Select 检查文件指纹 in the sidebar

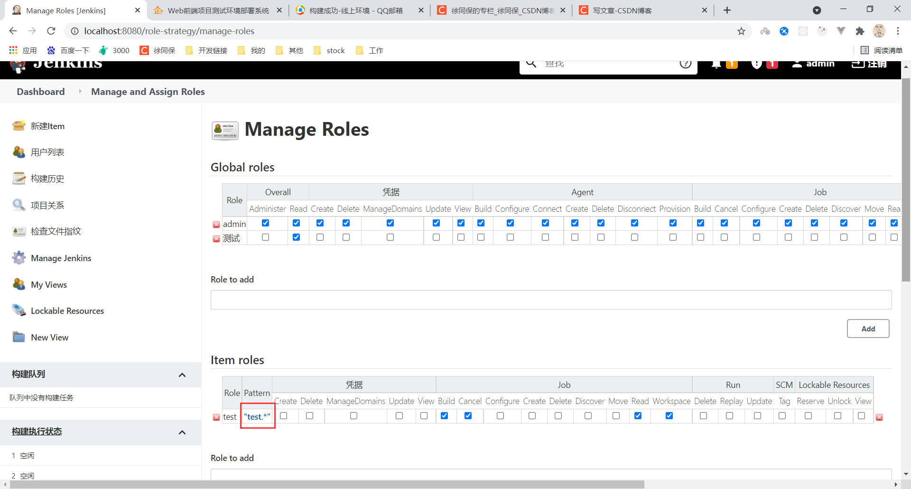(x=56, y=231)
